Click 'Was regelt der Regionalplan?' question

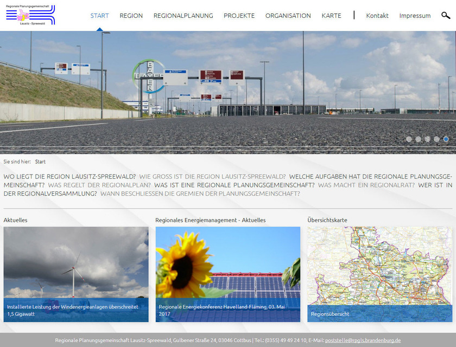99,185
